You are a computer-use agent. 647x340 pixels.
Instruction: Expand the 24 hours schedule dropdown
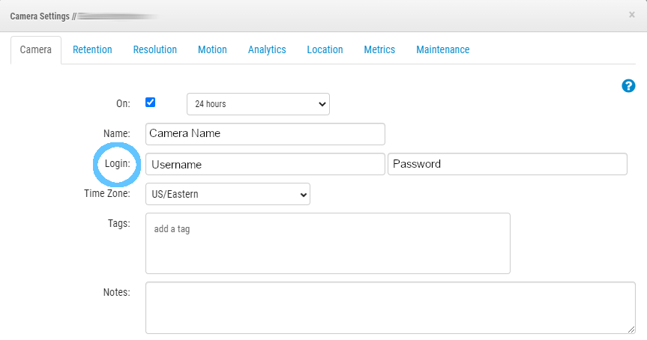click(x=257, y=104)
